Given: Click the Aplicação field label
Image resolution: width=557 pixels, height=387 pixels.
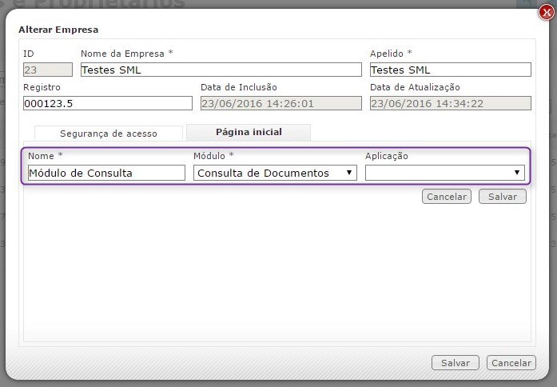Looking at the screenshot, I should 387,156.
